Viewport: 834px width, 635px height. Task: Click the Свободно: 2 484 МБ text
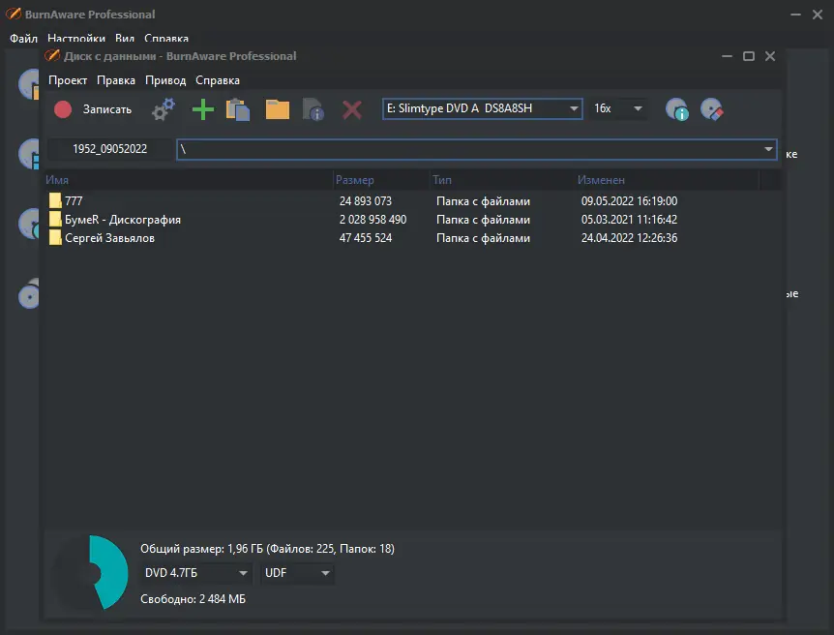[194, 599]
